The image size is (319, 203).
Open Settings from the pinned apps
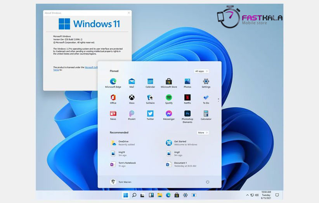point(206,83)
